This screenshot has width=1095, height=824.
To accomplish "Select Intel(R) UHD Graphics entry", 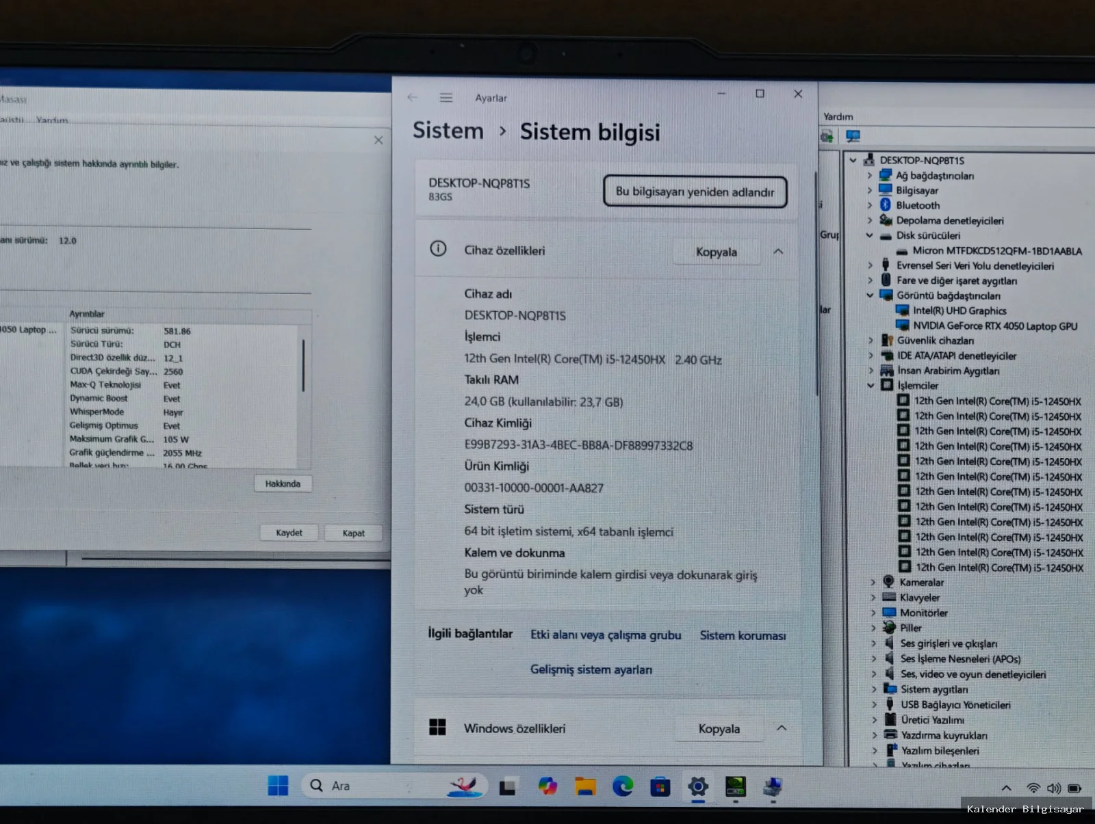I will (959, 310).
